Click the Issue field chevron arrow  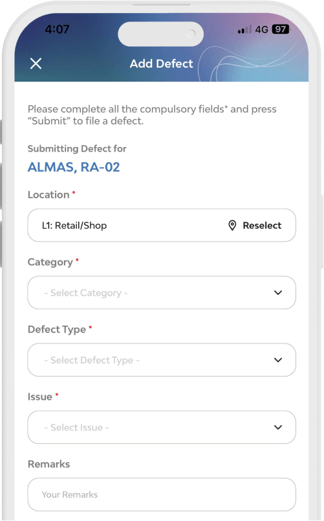pyautogui.click(x=278, y=427)
